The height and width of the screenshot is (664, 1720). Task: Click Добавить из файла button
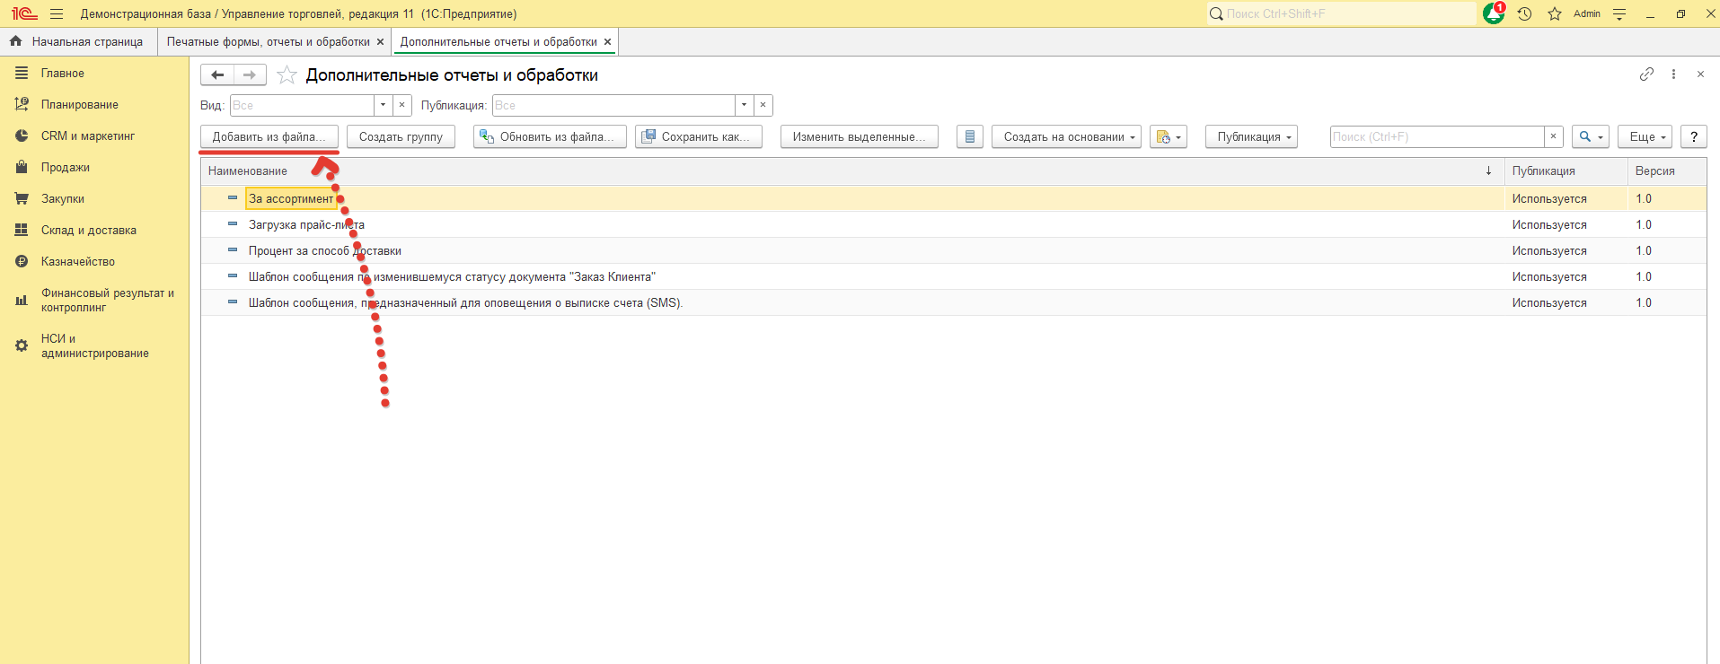click(x=269, y=137)
